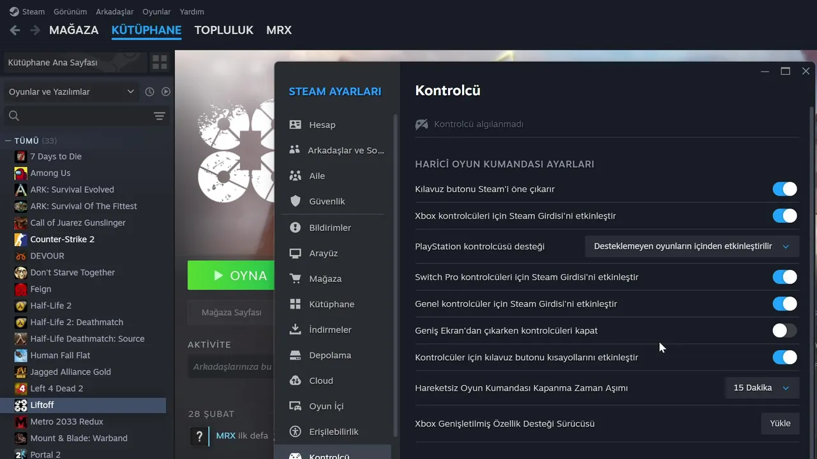Open the library advanced filter icon

(160, 116)
